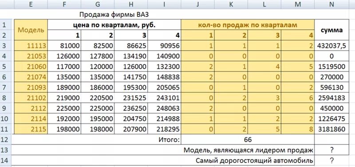Click model cell 21053
This screenshot has height=167, width=355.
click(31, 56)
